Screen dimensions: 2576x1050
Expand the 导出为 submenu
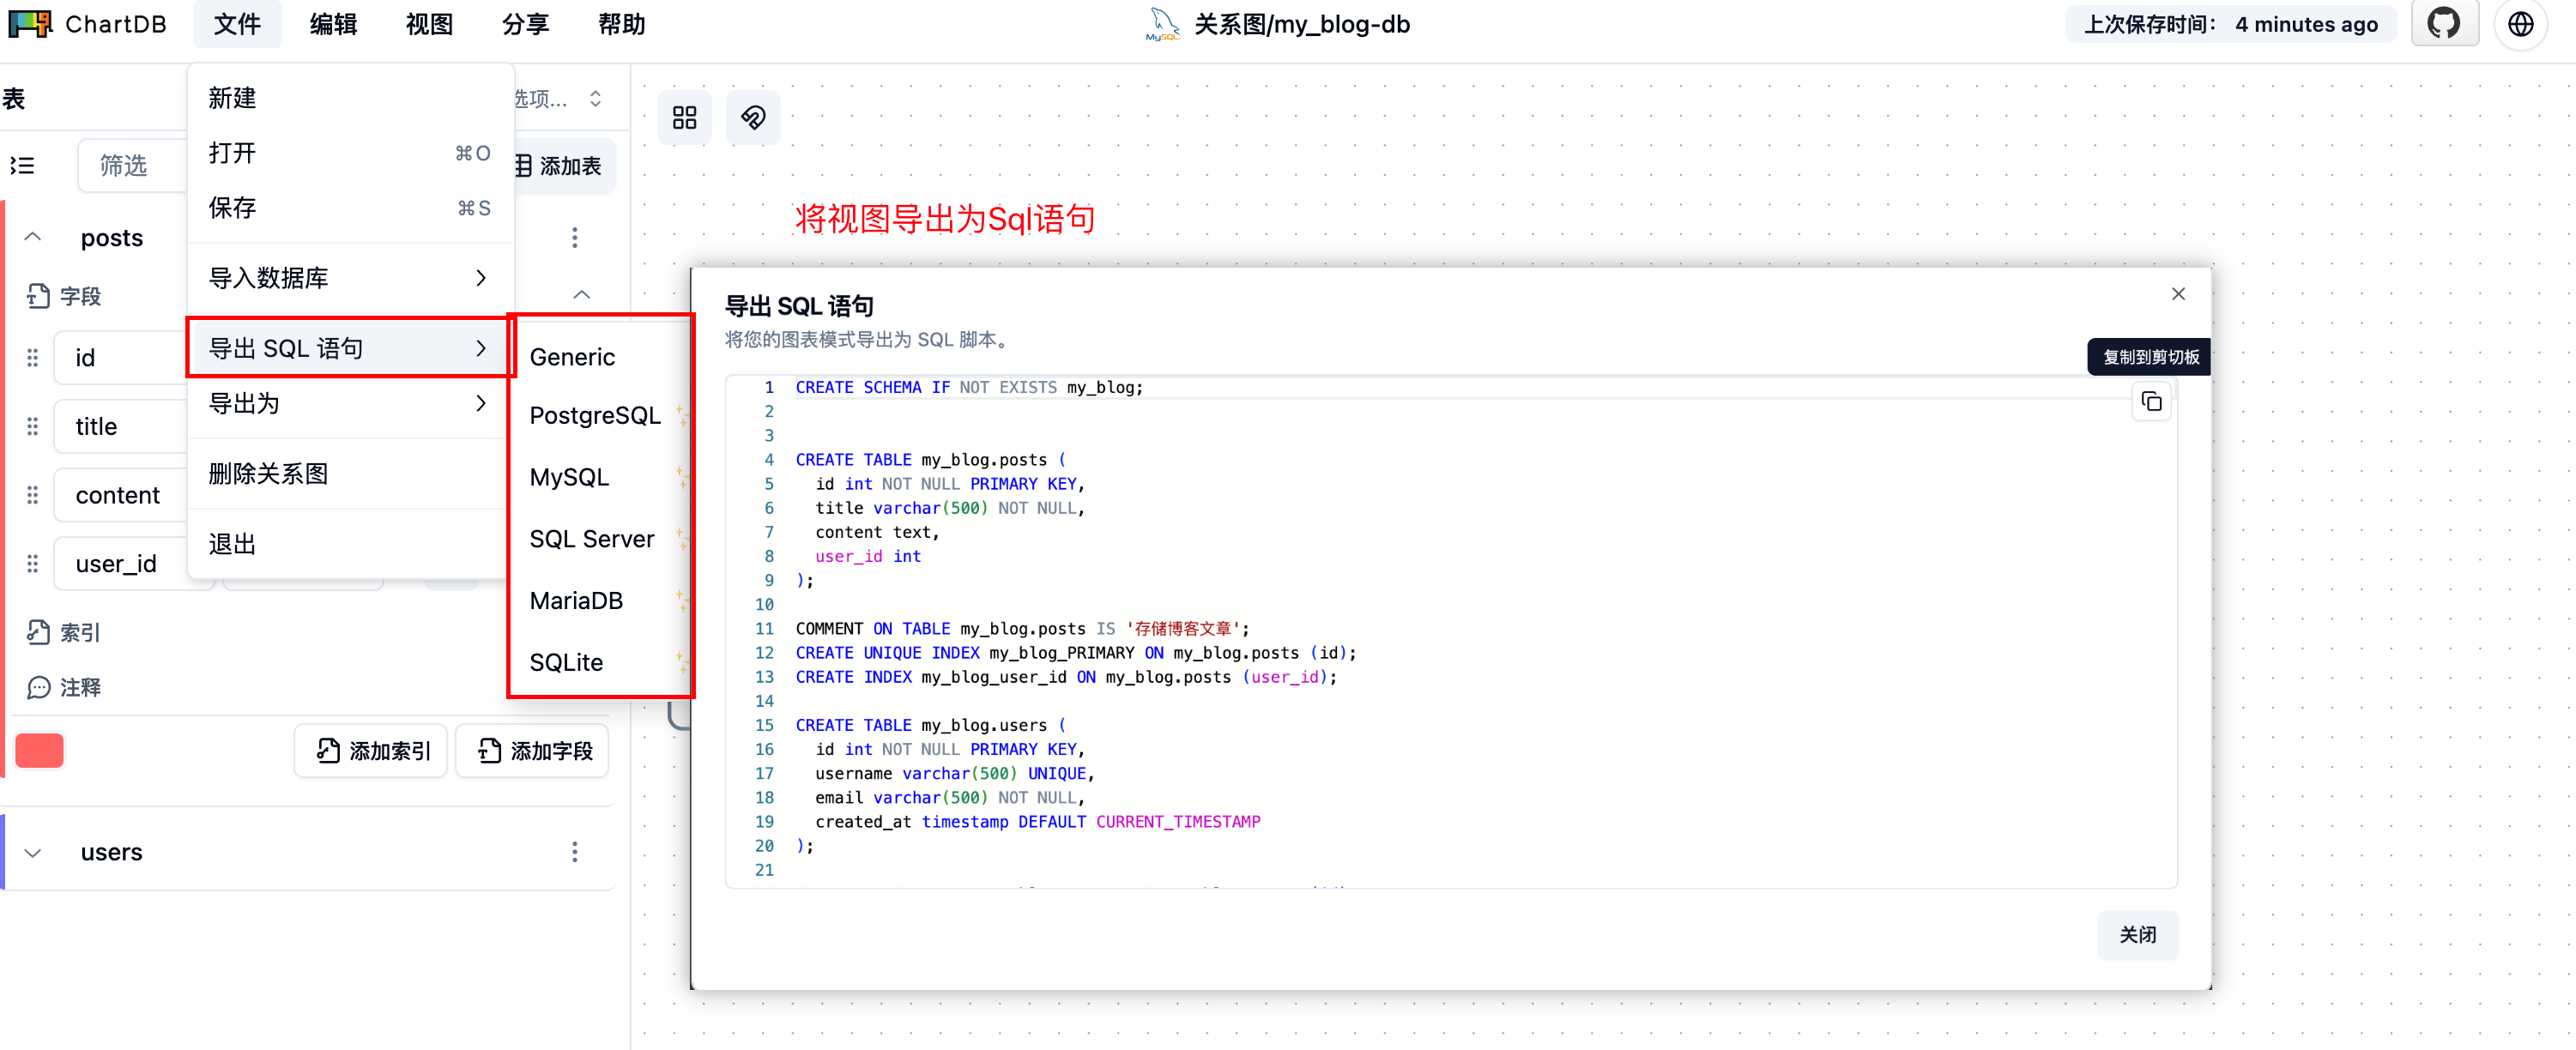(348, 403)
